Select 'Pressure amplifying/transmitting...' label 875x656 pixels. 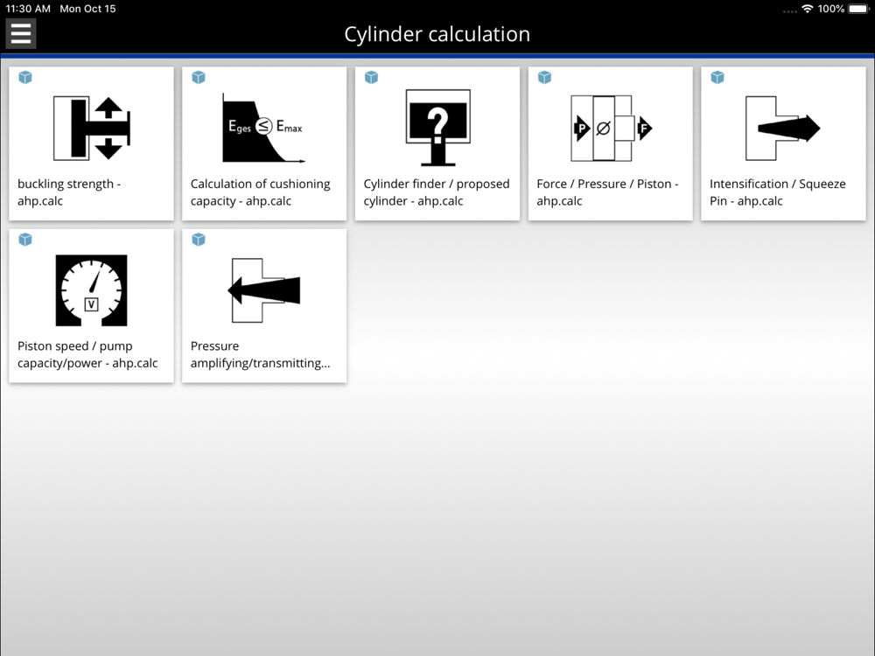(260, 354)
